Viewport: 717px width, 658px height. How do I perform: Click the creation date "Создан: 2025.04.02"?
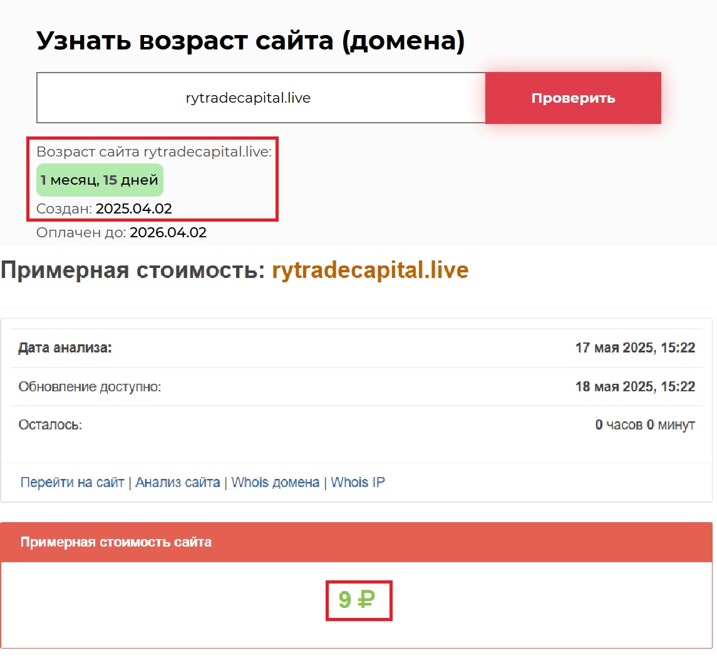click(104, 208)
